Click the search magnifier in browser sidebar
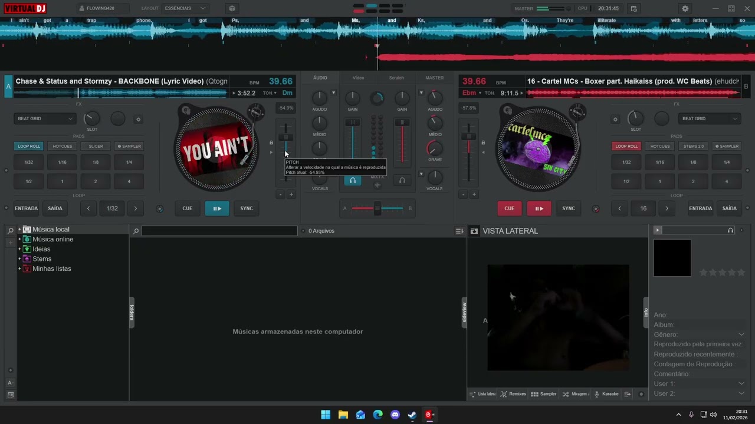 pos(11,230)
